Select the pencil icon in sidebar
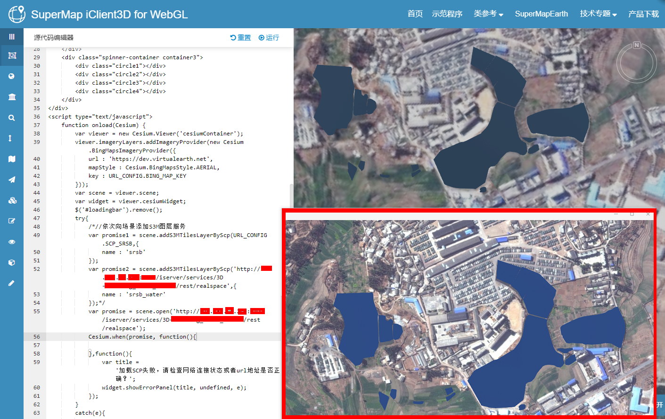 (x=11, y=283)
